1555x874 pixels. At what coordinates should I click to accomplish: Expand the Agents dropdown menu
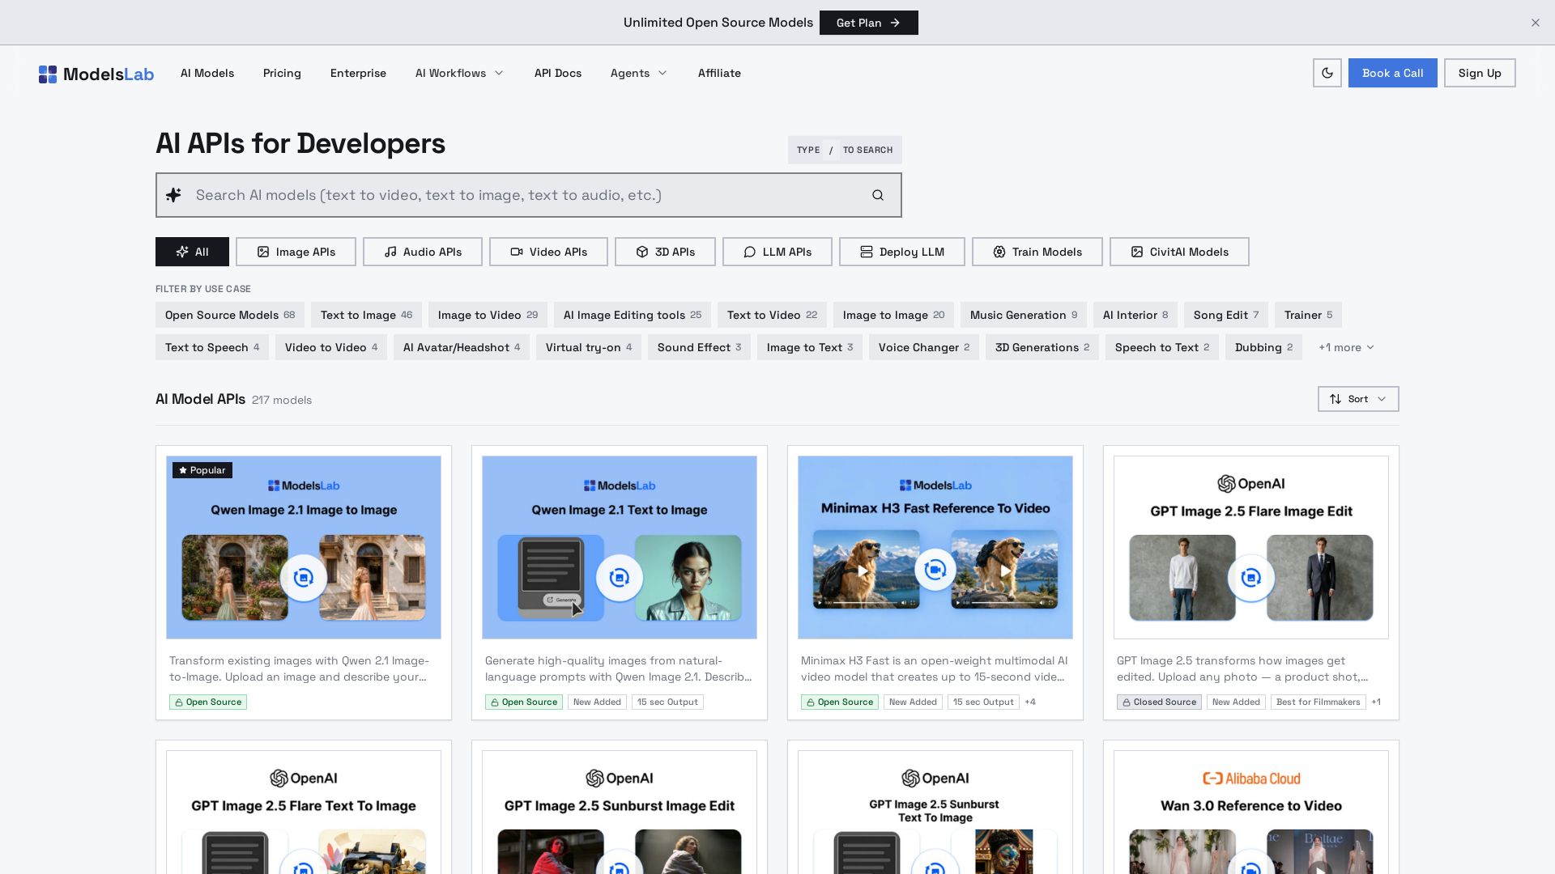click(x=639, y=73)
